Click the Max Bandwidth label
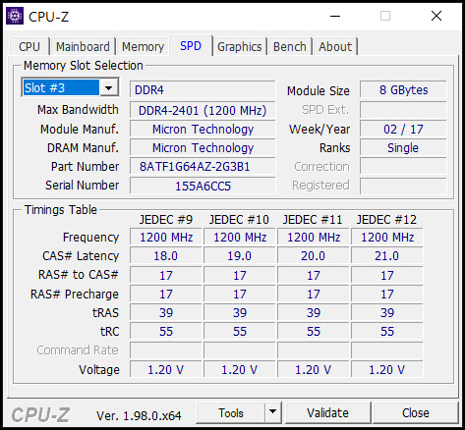The width and height of the screenshot is (465, 430). (x=78, y=110)
